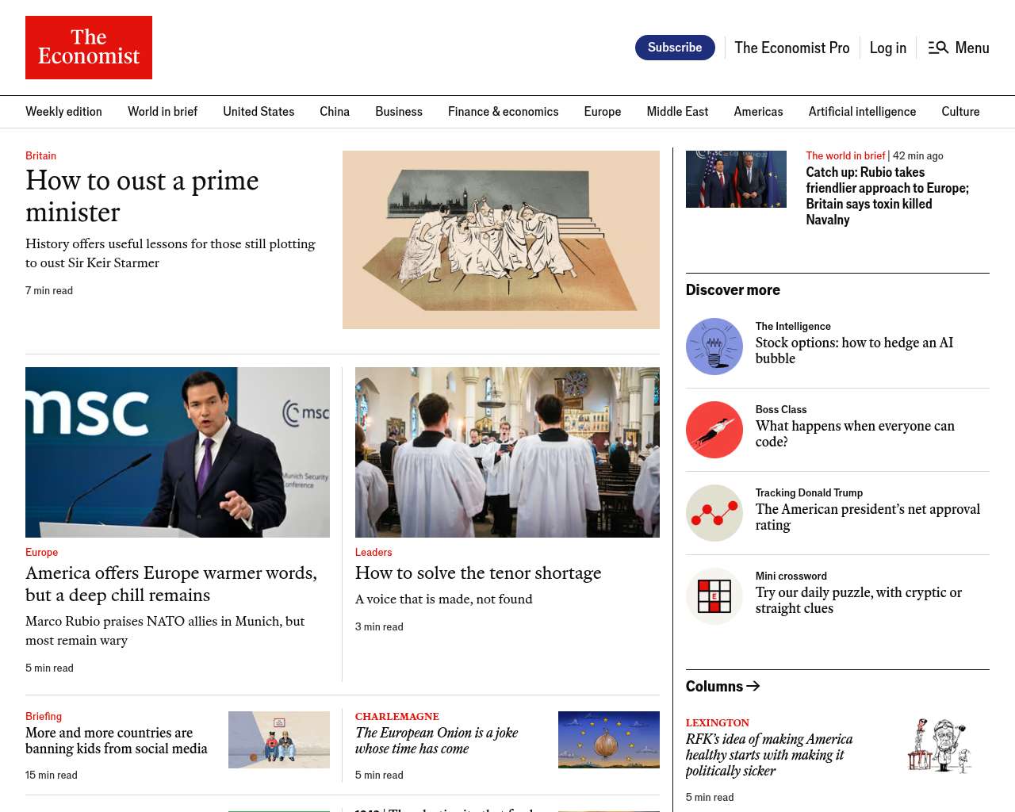The width and height of the screenshot is (1015, 812).
Task: Click the Log in link
Action: click(x=887, y=48)
